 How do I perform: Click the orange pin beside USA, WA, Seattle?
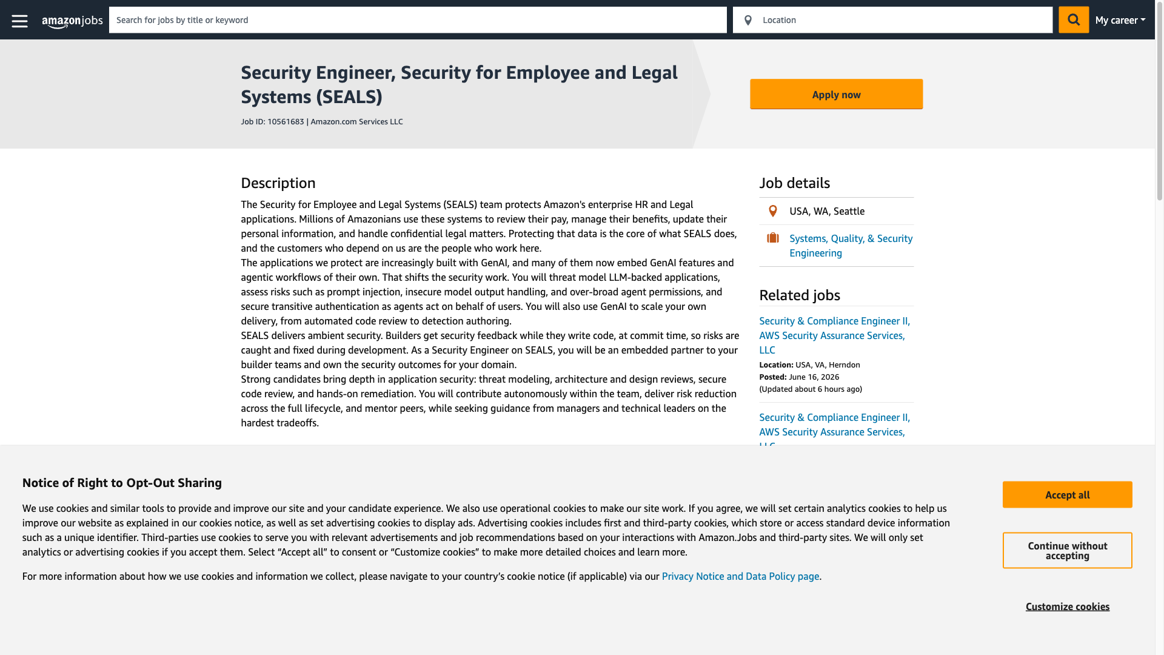click(x=772, y=211)
